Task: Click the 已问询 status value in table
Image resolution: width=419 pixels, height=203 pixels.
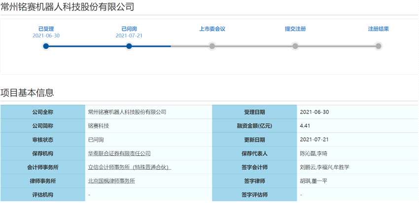Action: pos(96,140)
